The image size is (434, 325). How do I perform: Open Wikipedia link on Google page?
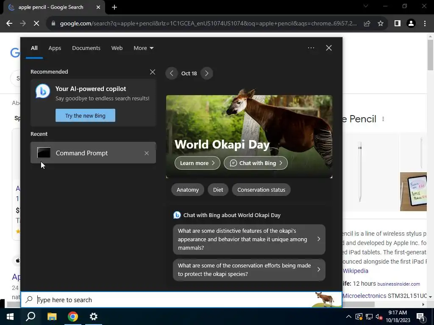click(x=356, y=271)
